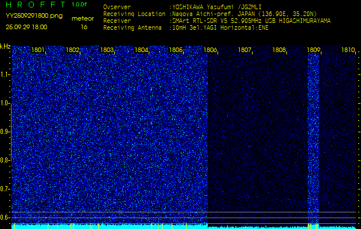Viewport: 361px width, 229px height.
Task: Click the RTL-SDR V5 52.905MHz receiver value
Action: [x=251, y=21]
